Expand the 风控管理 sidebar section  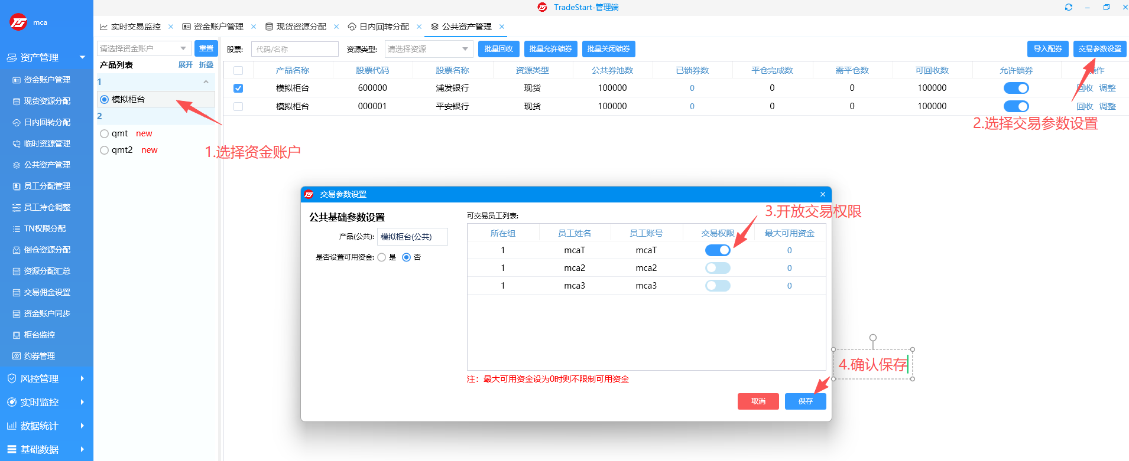click(46, 378)
